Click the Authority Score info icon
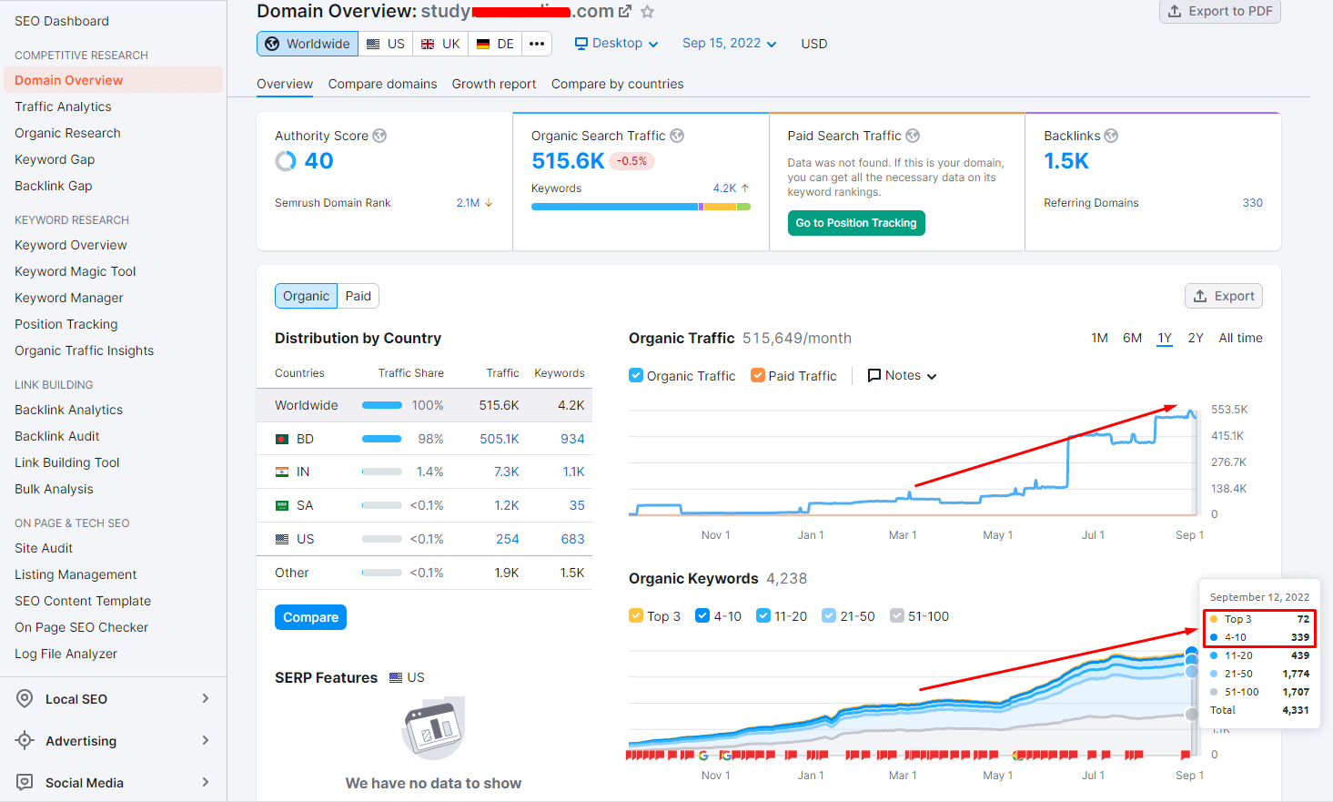The width and height of the screenshot is (1333, 802). [379, 136]
